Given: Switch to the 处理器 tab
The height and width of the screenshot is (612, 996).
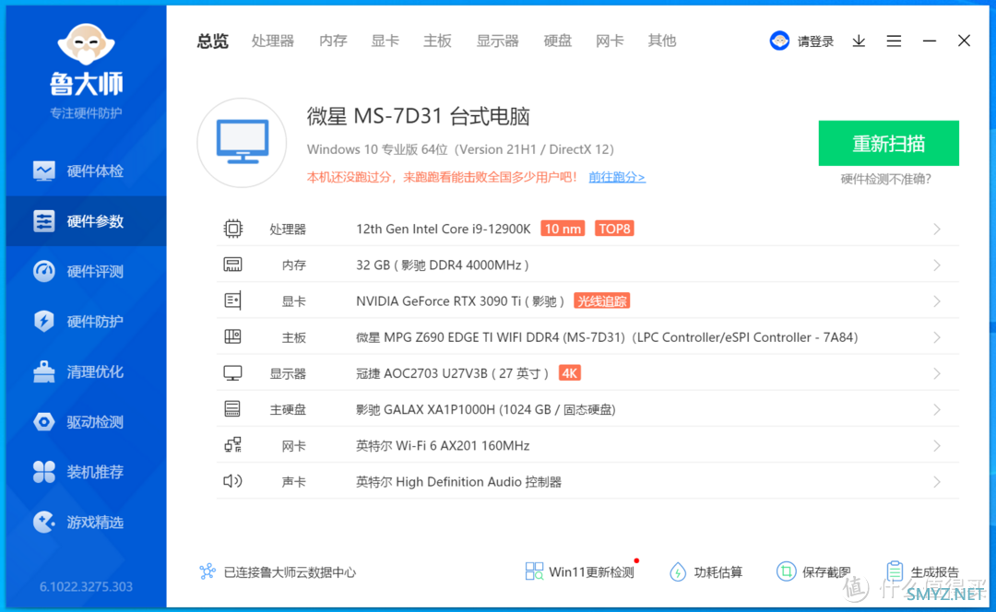Looking at the screenshot, I should (x=272, y=41).
